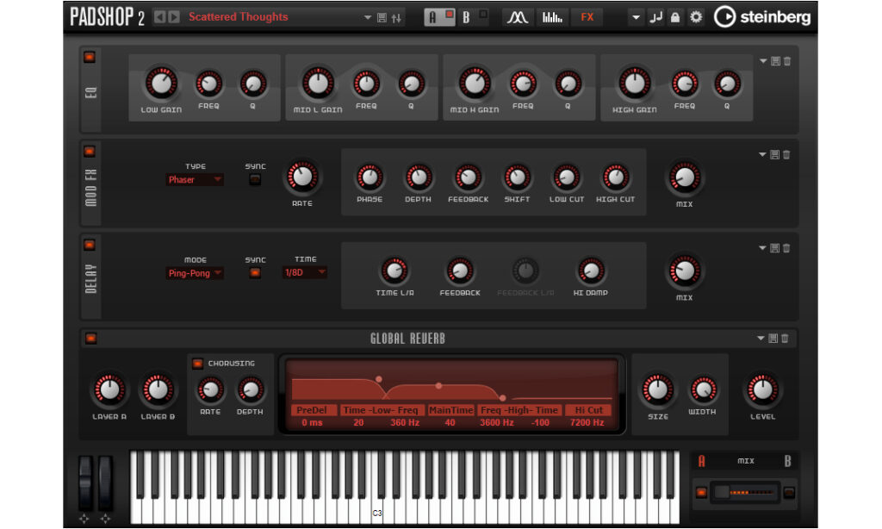This screenshot has height=529, width=882.
Task: Toggle the EQ section power button
Action: click(90, 58)
